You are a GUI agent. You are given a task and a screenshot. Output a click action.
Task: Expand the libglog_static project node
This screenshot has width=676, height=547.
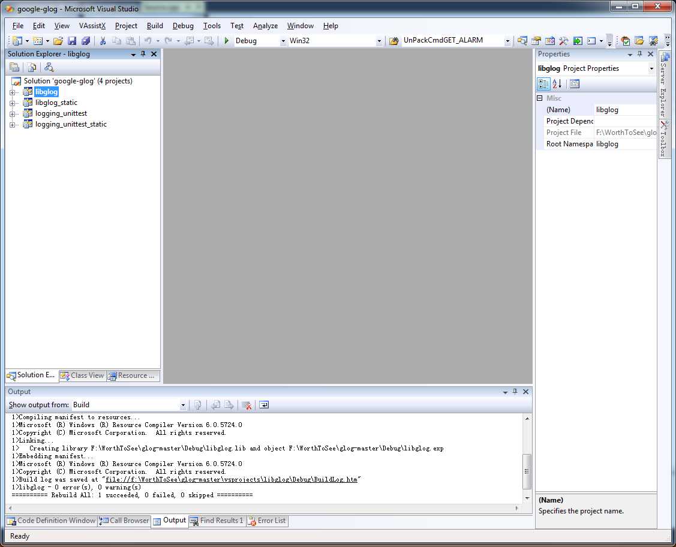pos(13,103)
